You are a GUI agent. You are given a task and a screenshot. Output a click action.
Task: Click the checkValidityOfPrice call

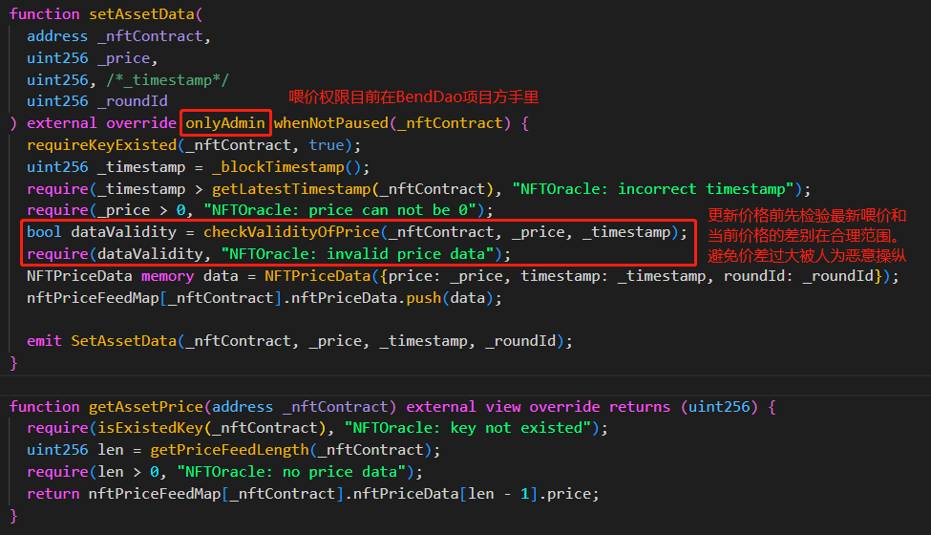(291, 232)
